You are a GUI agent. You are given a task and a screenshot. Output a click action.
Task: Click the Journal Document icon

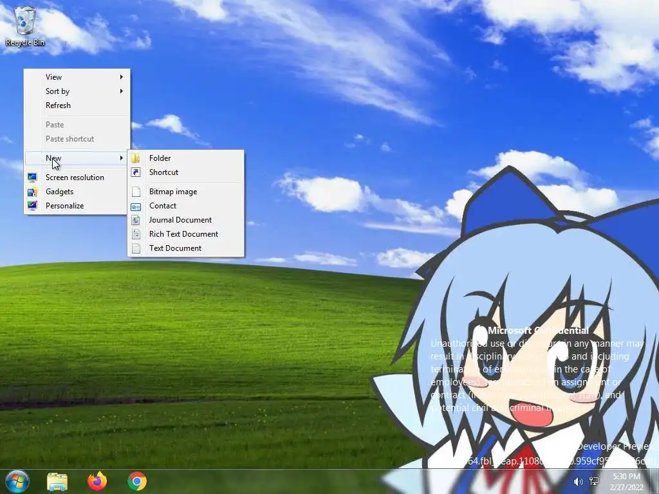[136, 220]
